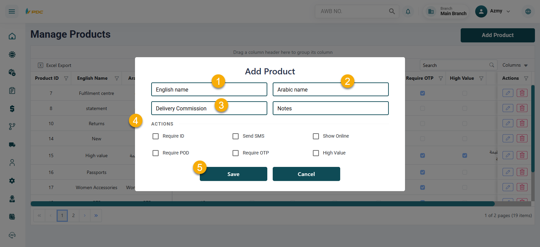Delete the statement product row

coord(522,108)
